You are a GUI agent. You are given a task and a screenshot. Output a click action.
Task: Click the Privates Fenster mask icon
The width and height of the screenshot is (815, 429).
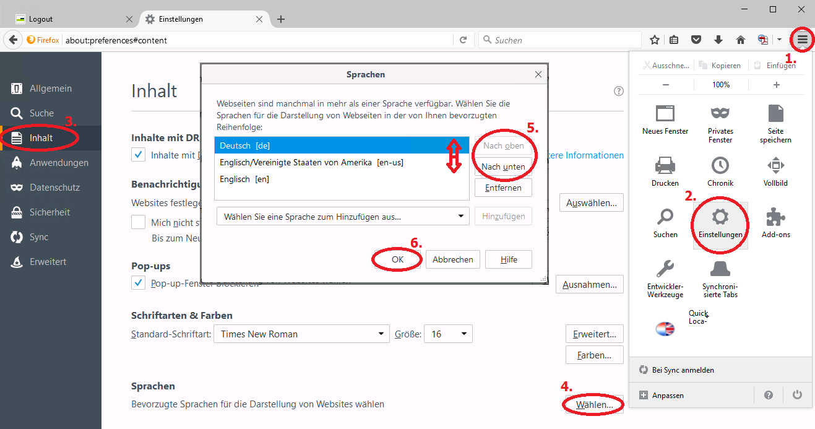click(720, 114)
